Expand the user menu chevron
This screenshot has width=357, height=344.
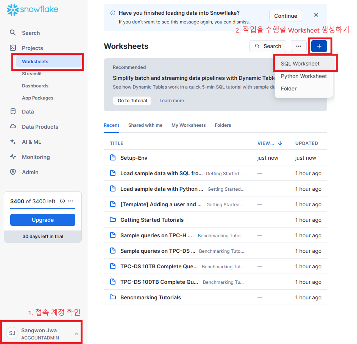(76, 334)
